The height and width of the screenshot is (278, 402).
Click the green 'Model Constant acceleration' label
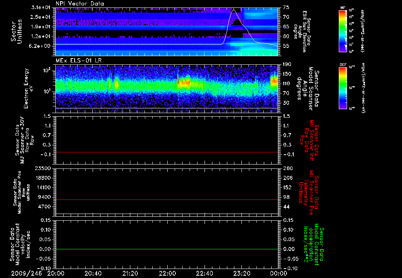[314, 245]
